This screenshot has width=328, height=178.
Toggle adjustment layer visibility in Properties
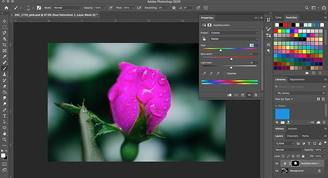coord(249,95)
